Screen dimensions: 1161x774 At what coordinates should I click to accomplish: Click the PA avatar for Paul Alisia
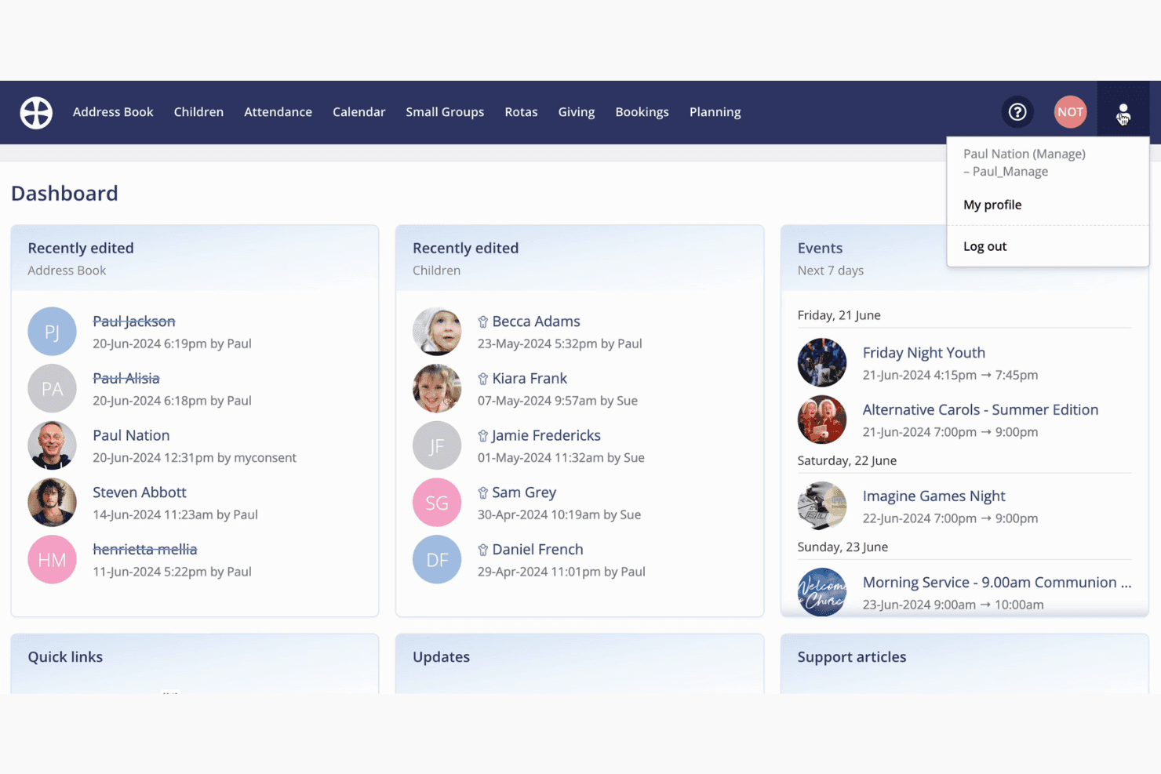click(52, 388)
